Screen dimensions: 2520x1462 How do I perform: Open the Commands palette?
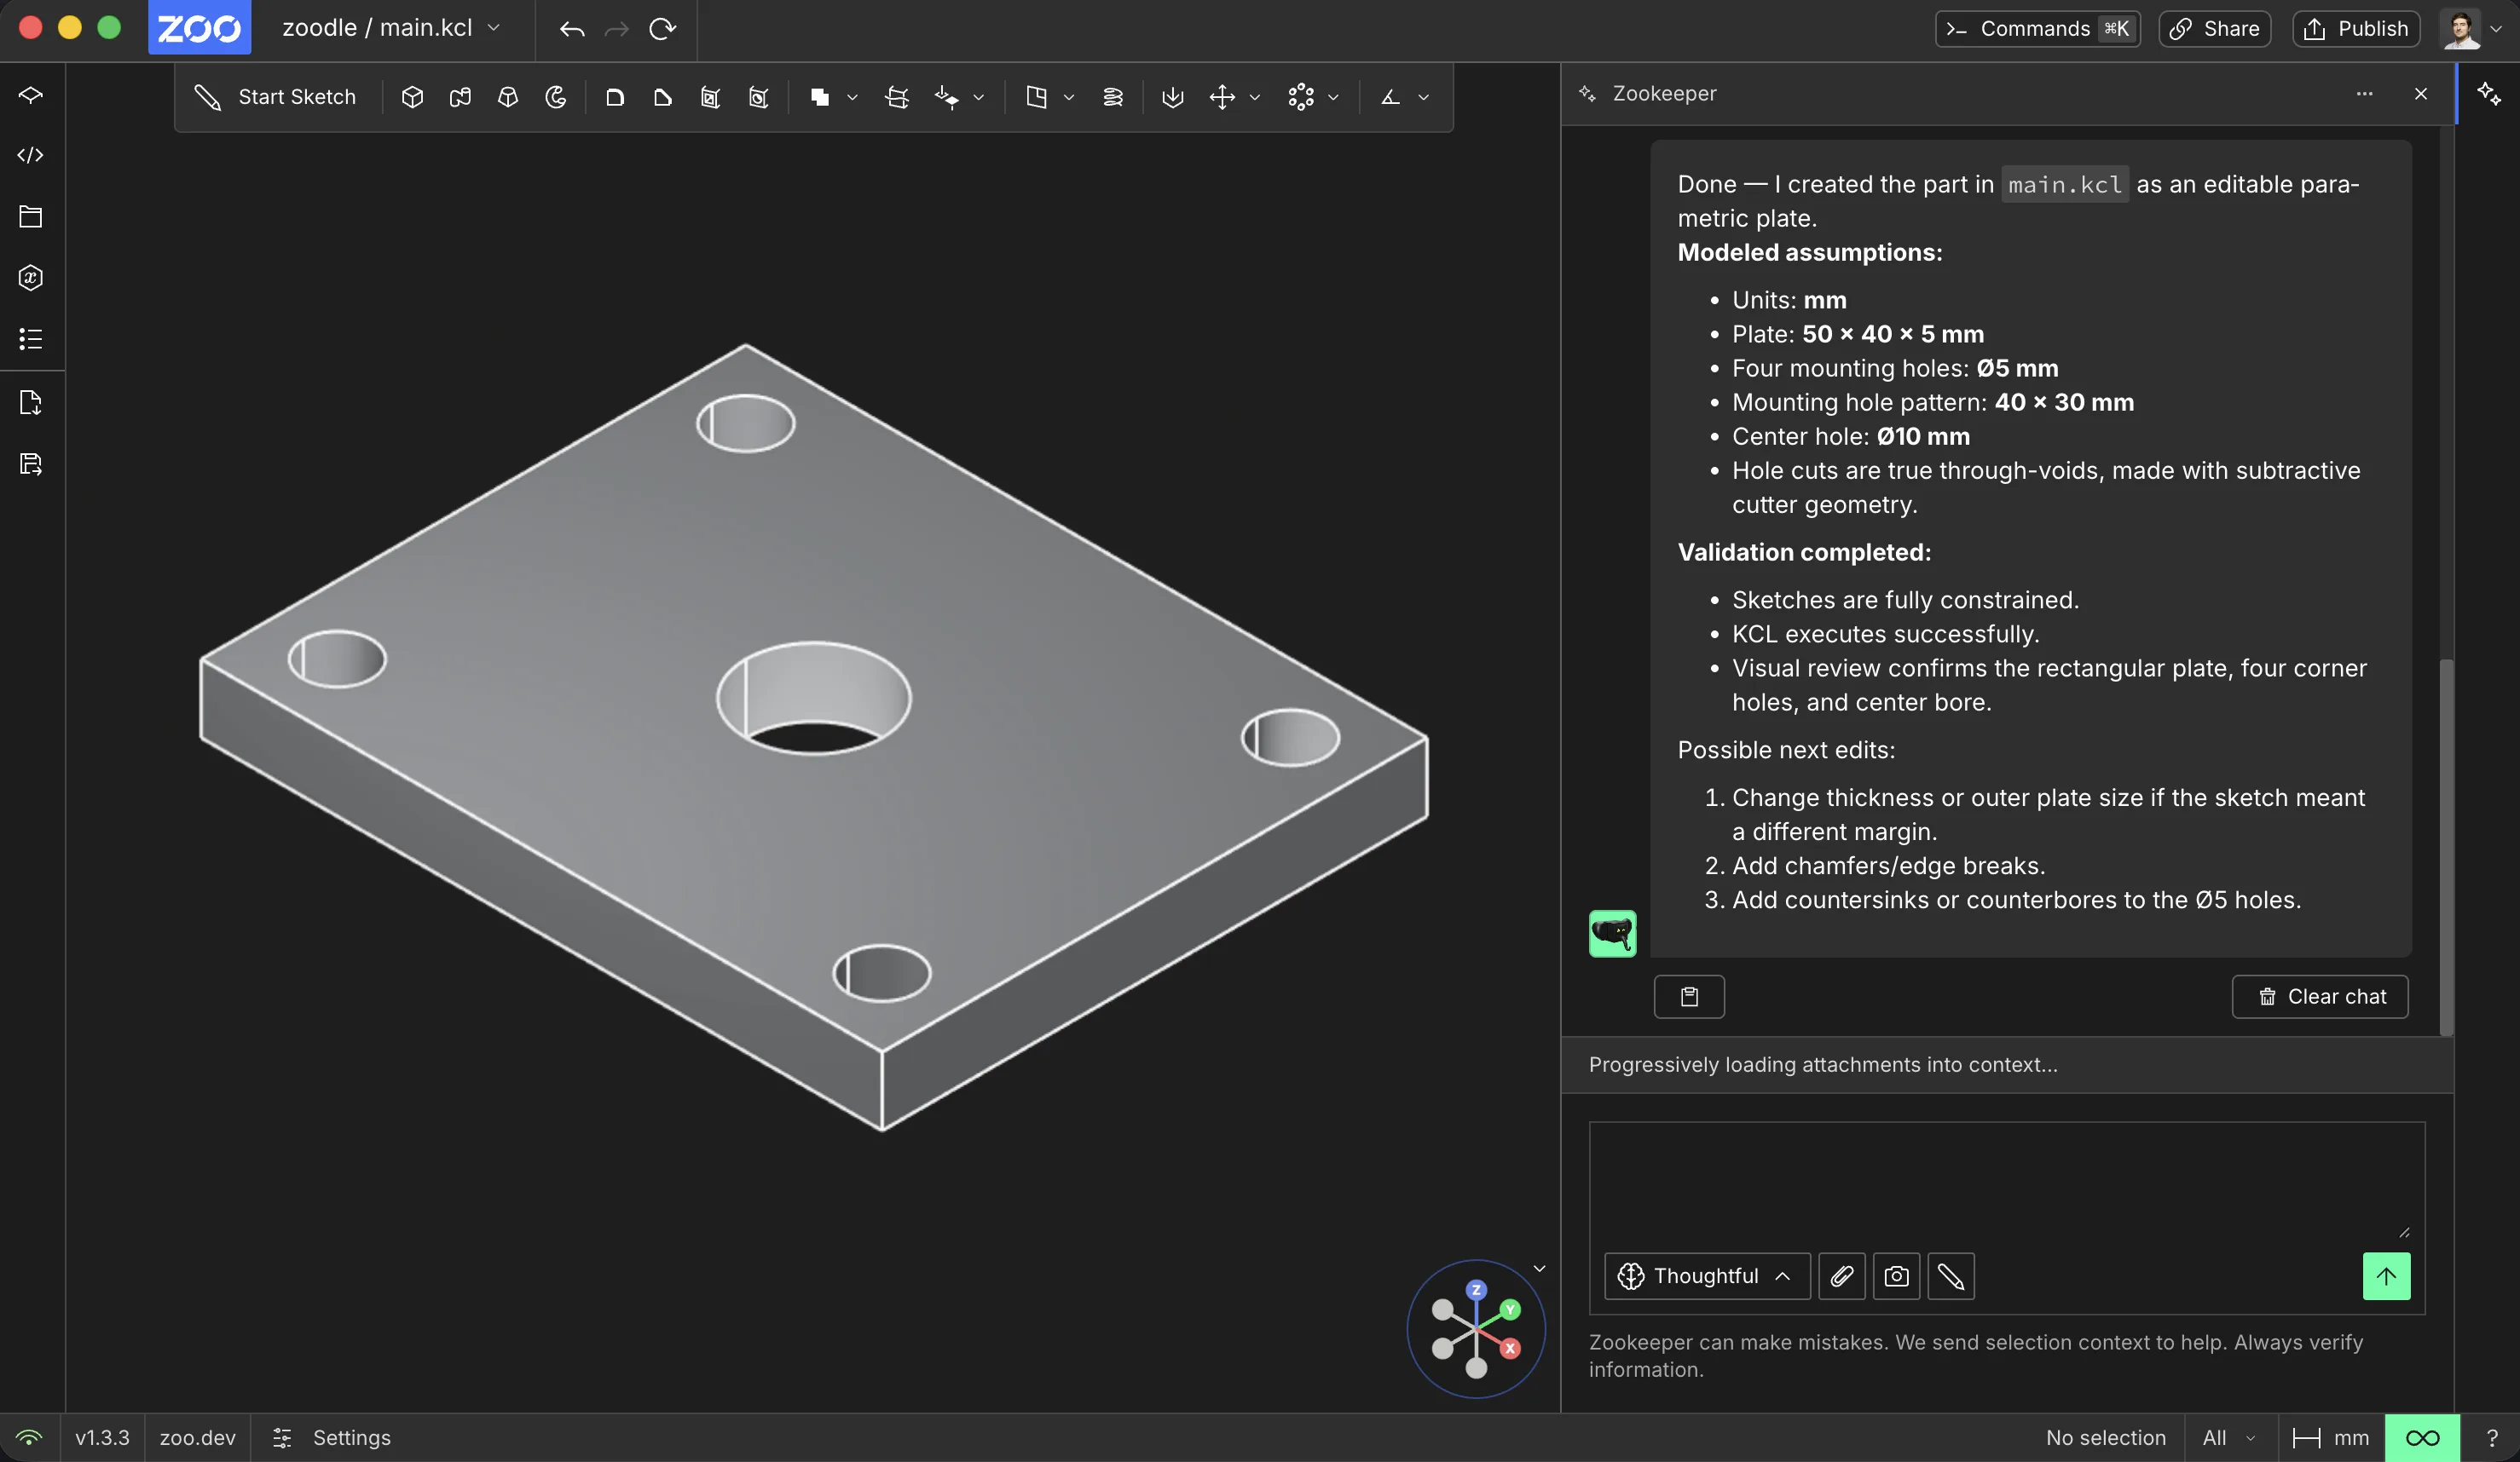coord(2037,29)
